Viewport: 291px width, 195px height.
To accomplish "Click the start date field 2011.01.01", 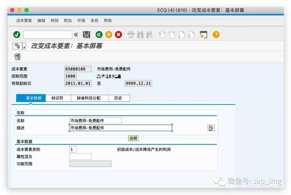I will 78,83.
